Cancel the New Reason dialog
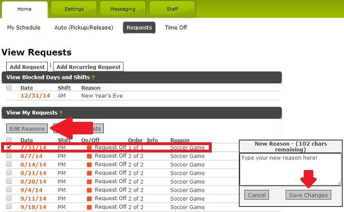This screenshot has height=212, width=344. coord(257,195)
